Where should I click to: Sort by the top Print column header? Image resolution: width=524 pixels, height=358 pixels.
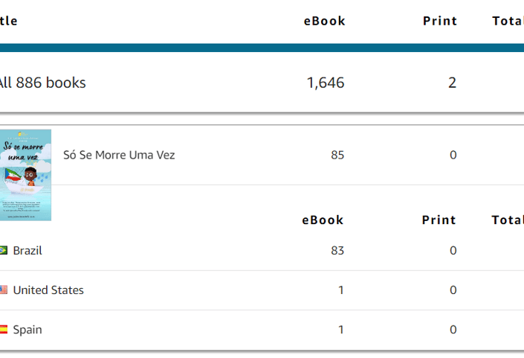pos(440,21)
